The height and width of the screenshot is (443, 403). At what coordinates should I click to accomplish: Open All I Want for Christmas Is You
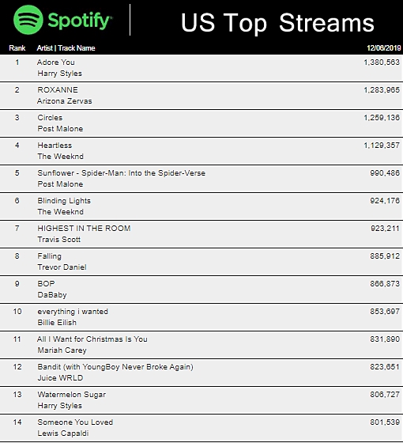tap(92, 339)
